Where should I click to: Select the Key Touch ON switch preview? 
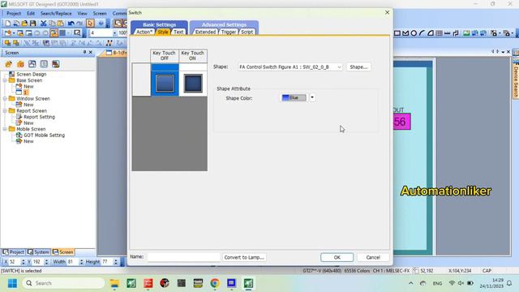tap(193, 83)
